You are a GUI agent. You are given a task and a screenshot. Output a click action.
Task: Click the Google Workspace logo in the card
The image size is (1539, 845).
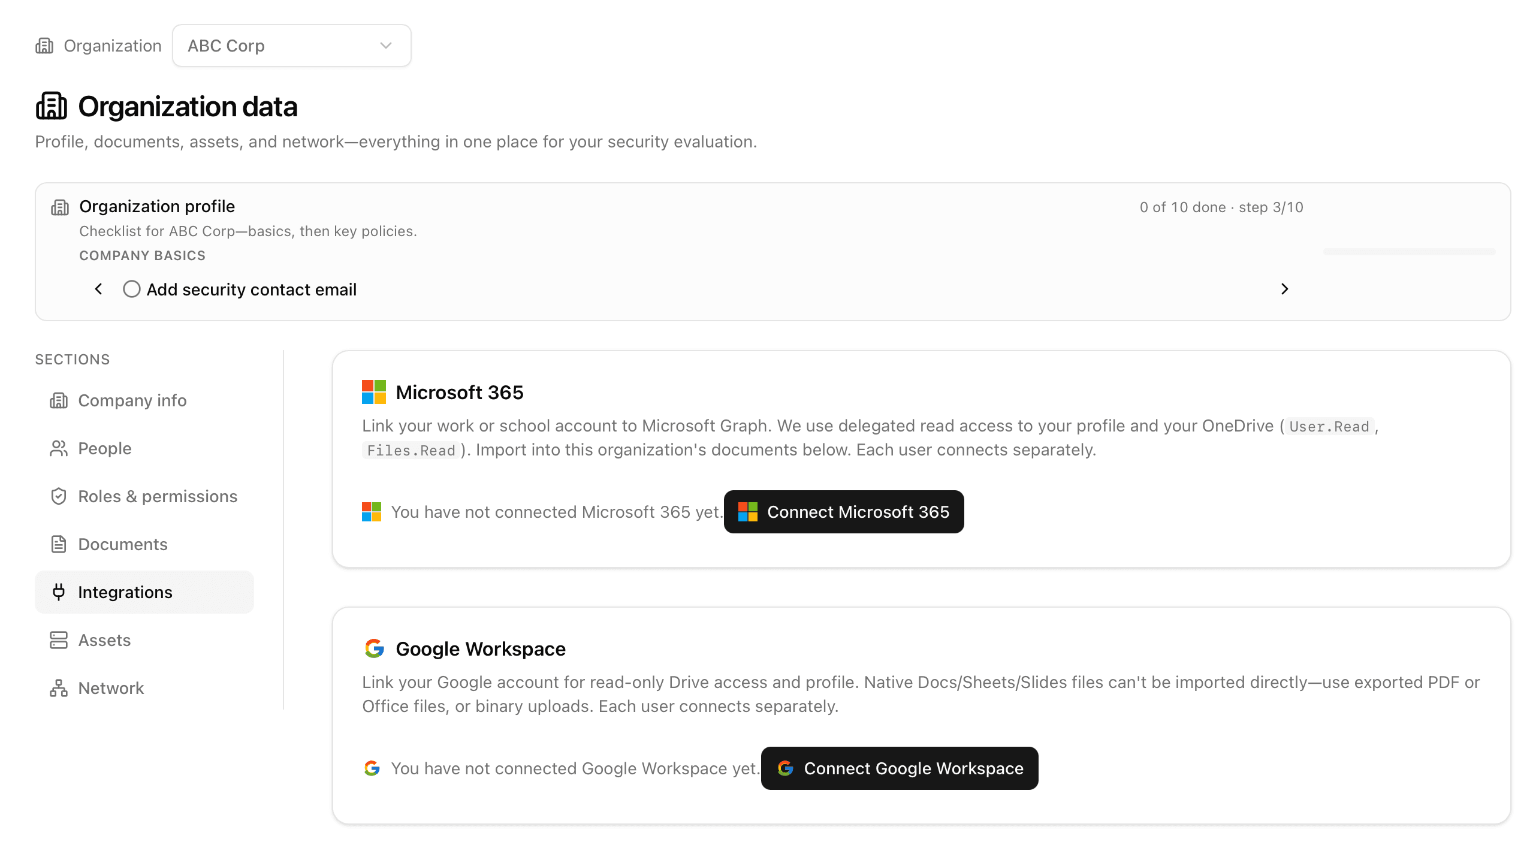point(373,648)
